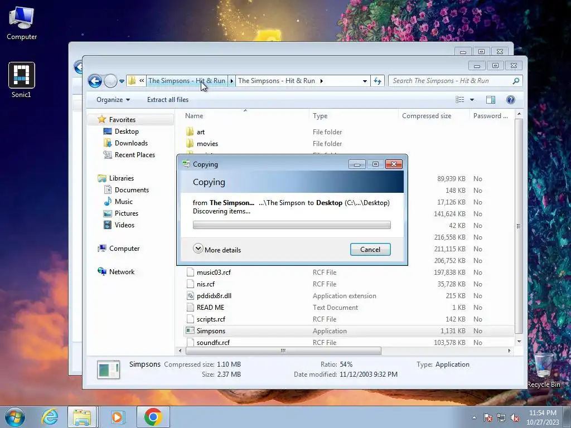This screenshot has width=571, height=428.
Task: Select second 'The Simpsons - Hit & Run' breadcrumb
Action: coord(277,81)
